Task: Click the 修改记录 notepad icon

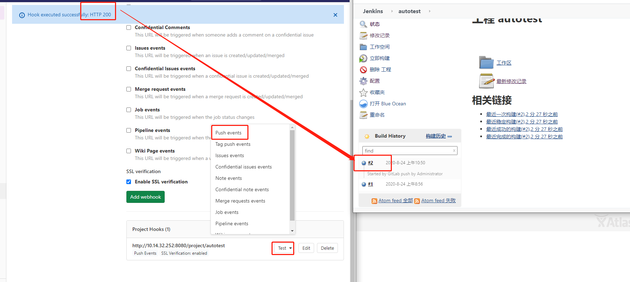Action: point(363,35)
